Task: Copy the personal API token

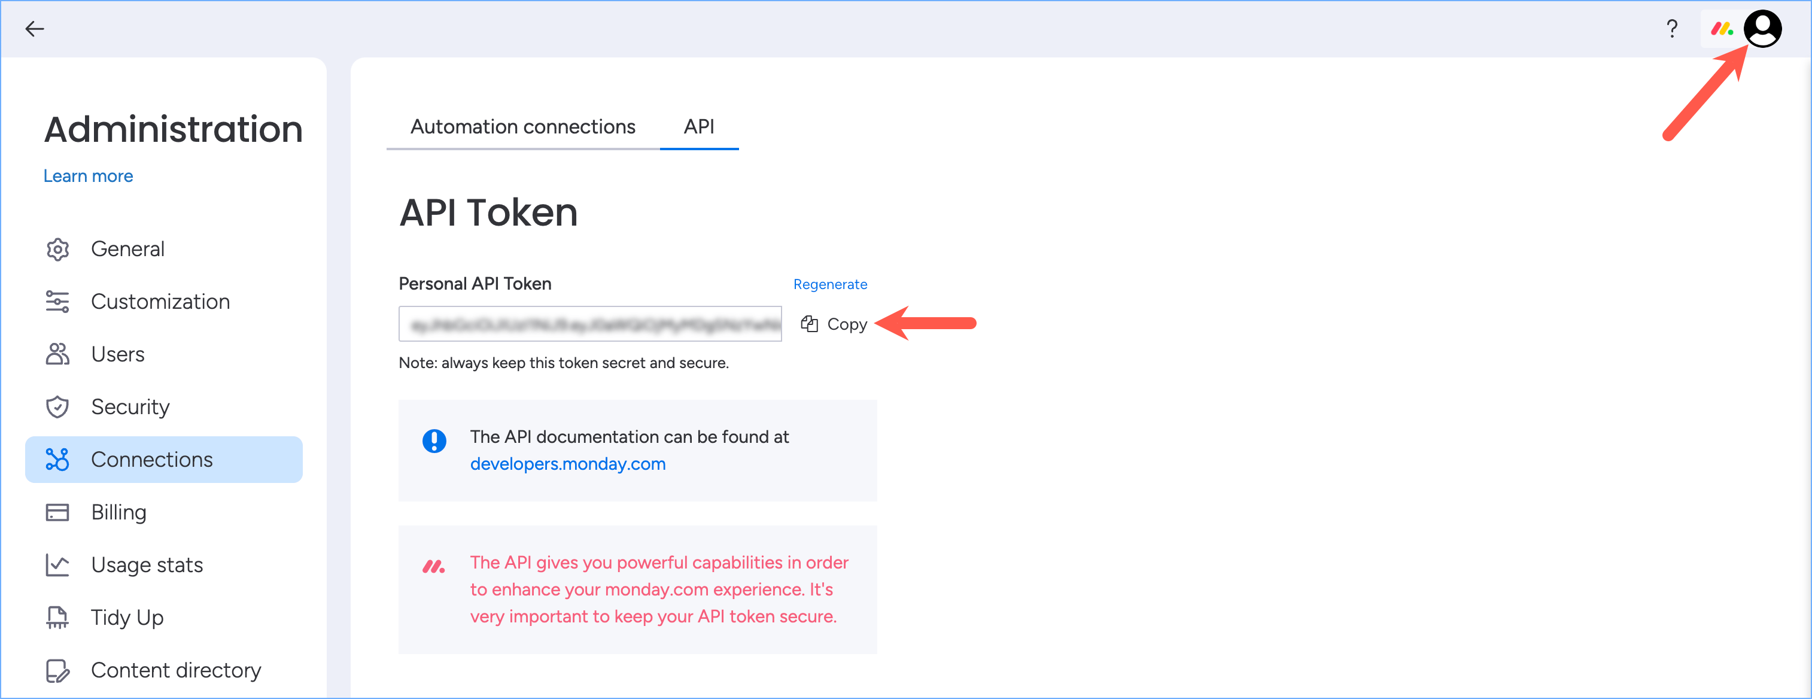Action: click(834, 324)
